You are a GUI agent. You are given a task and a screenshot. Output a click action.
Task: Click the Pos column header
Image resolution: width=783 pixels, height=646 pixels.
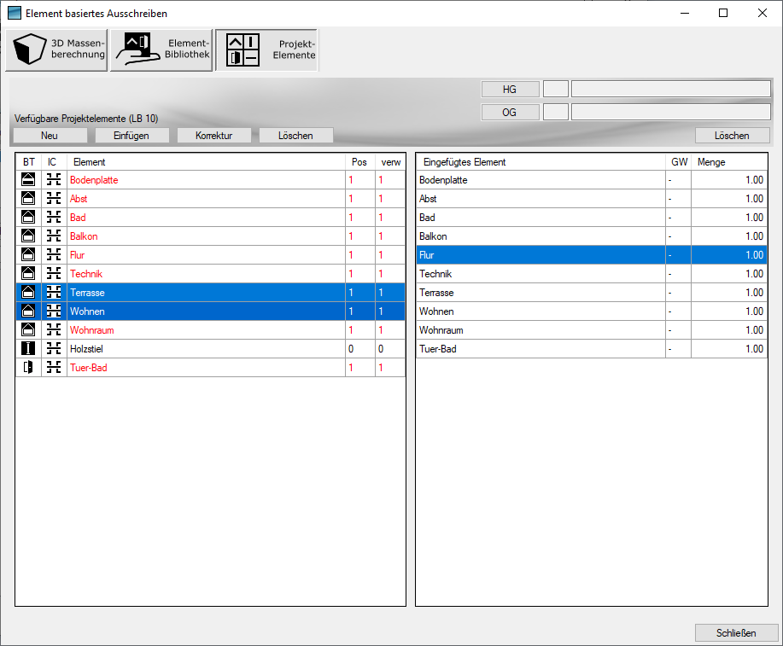click(360, 162)
